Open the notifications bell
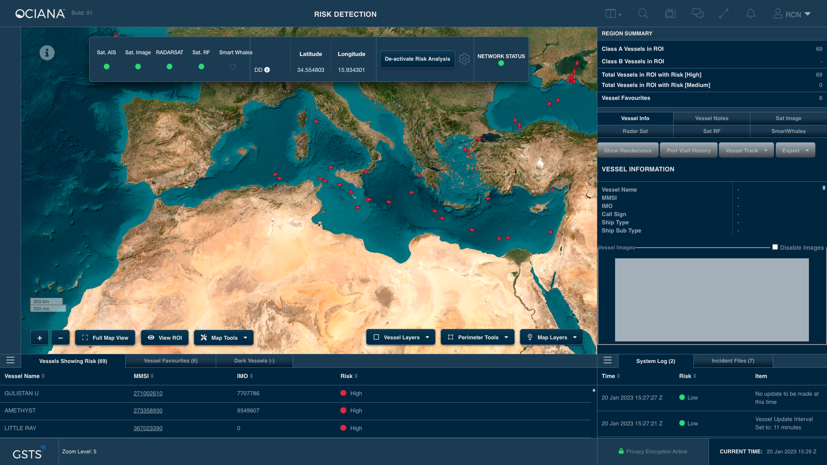The width and height of the screenshot is (827, 465). click(751, 14)
